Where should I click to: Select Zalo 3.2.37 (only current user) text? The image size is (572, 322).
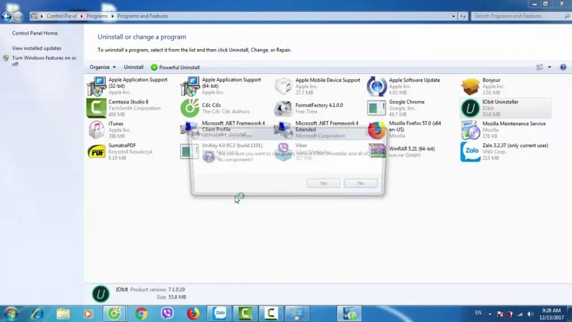click(x=515, y=145)
